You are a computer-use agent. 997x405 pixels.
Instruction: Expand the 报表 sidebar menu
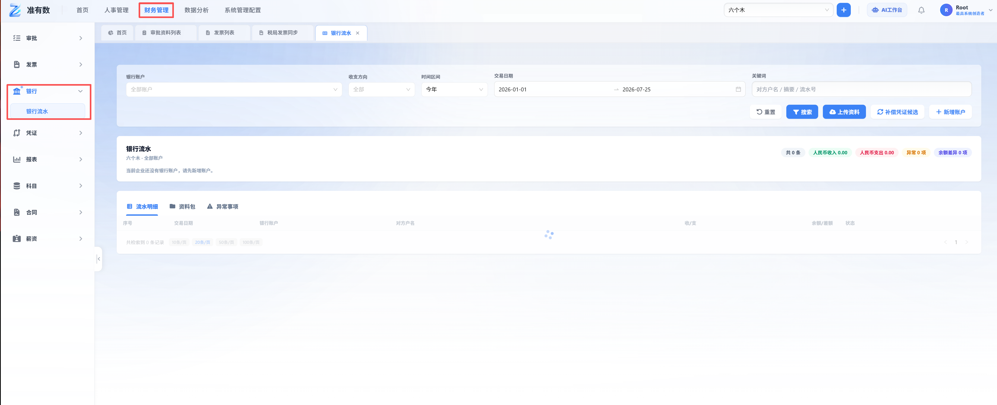tap(80, 159)
